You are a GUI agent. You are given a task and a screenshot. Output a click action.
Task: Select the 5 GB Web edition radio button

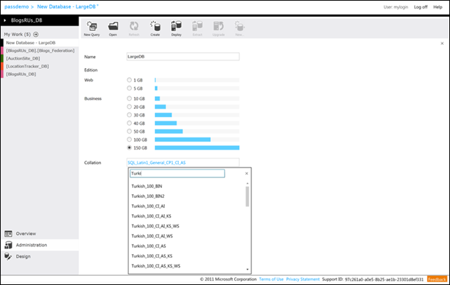(129, 88)
